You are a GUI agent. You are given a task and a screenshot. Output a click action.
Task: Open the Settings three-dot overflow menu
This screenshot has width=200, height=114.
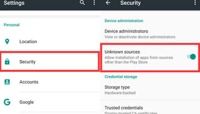(94, 3)
